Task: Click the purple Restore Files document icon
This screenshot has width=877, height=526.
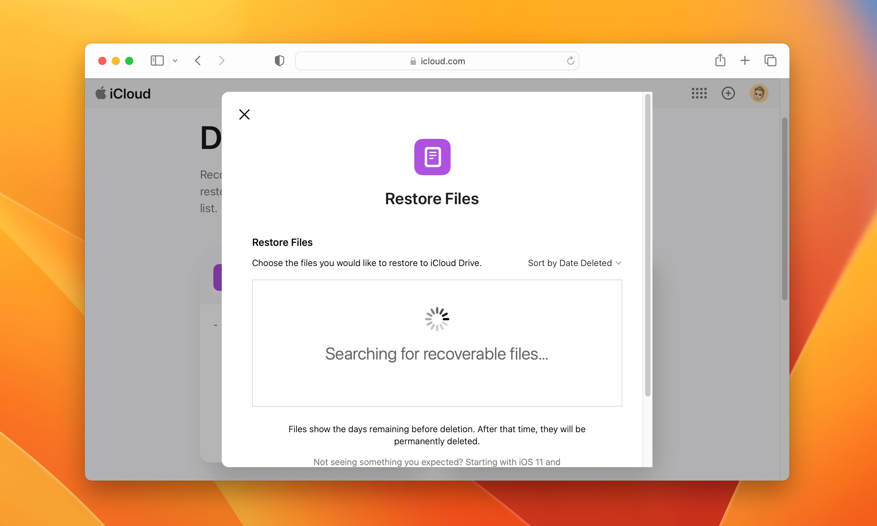Action: click(x=432, y=157)
